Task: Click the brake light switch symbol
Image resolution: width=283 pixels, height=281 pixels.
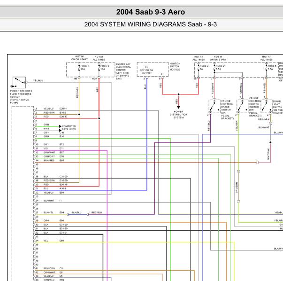Action: pyautogui.click(x=267, y=107)
